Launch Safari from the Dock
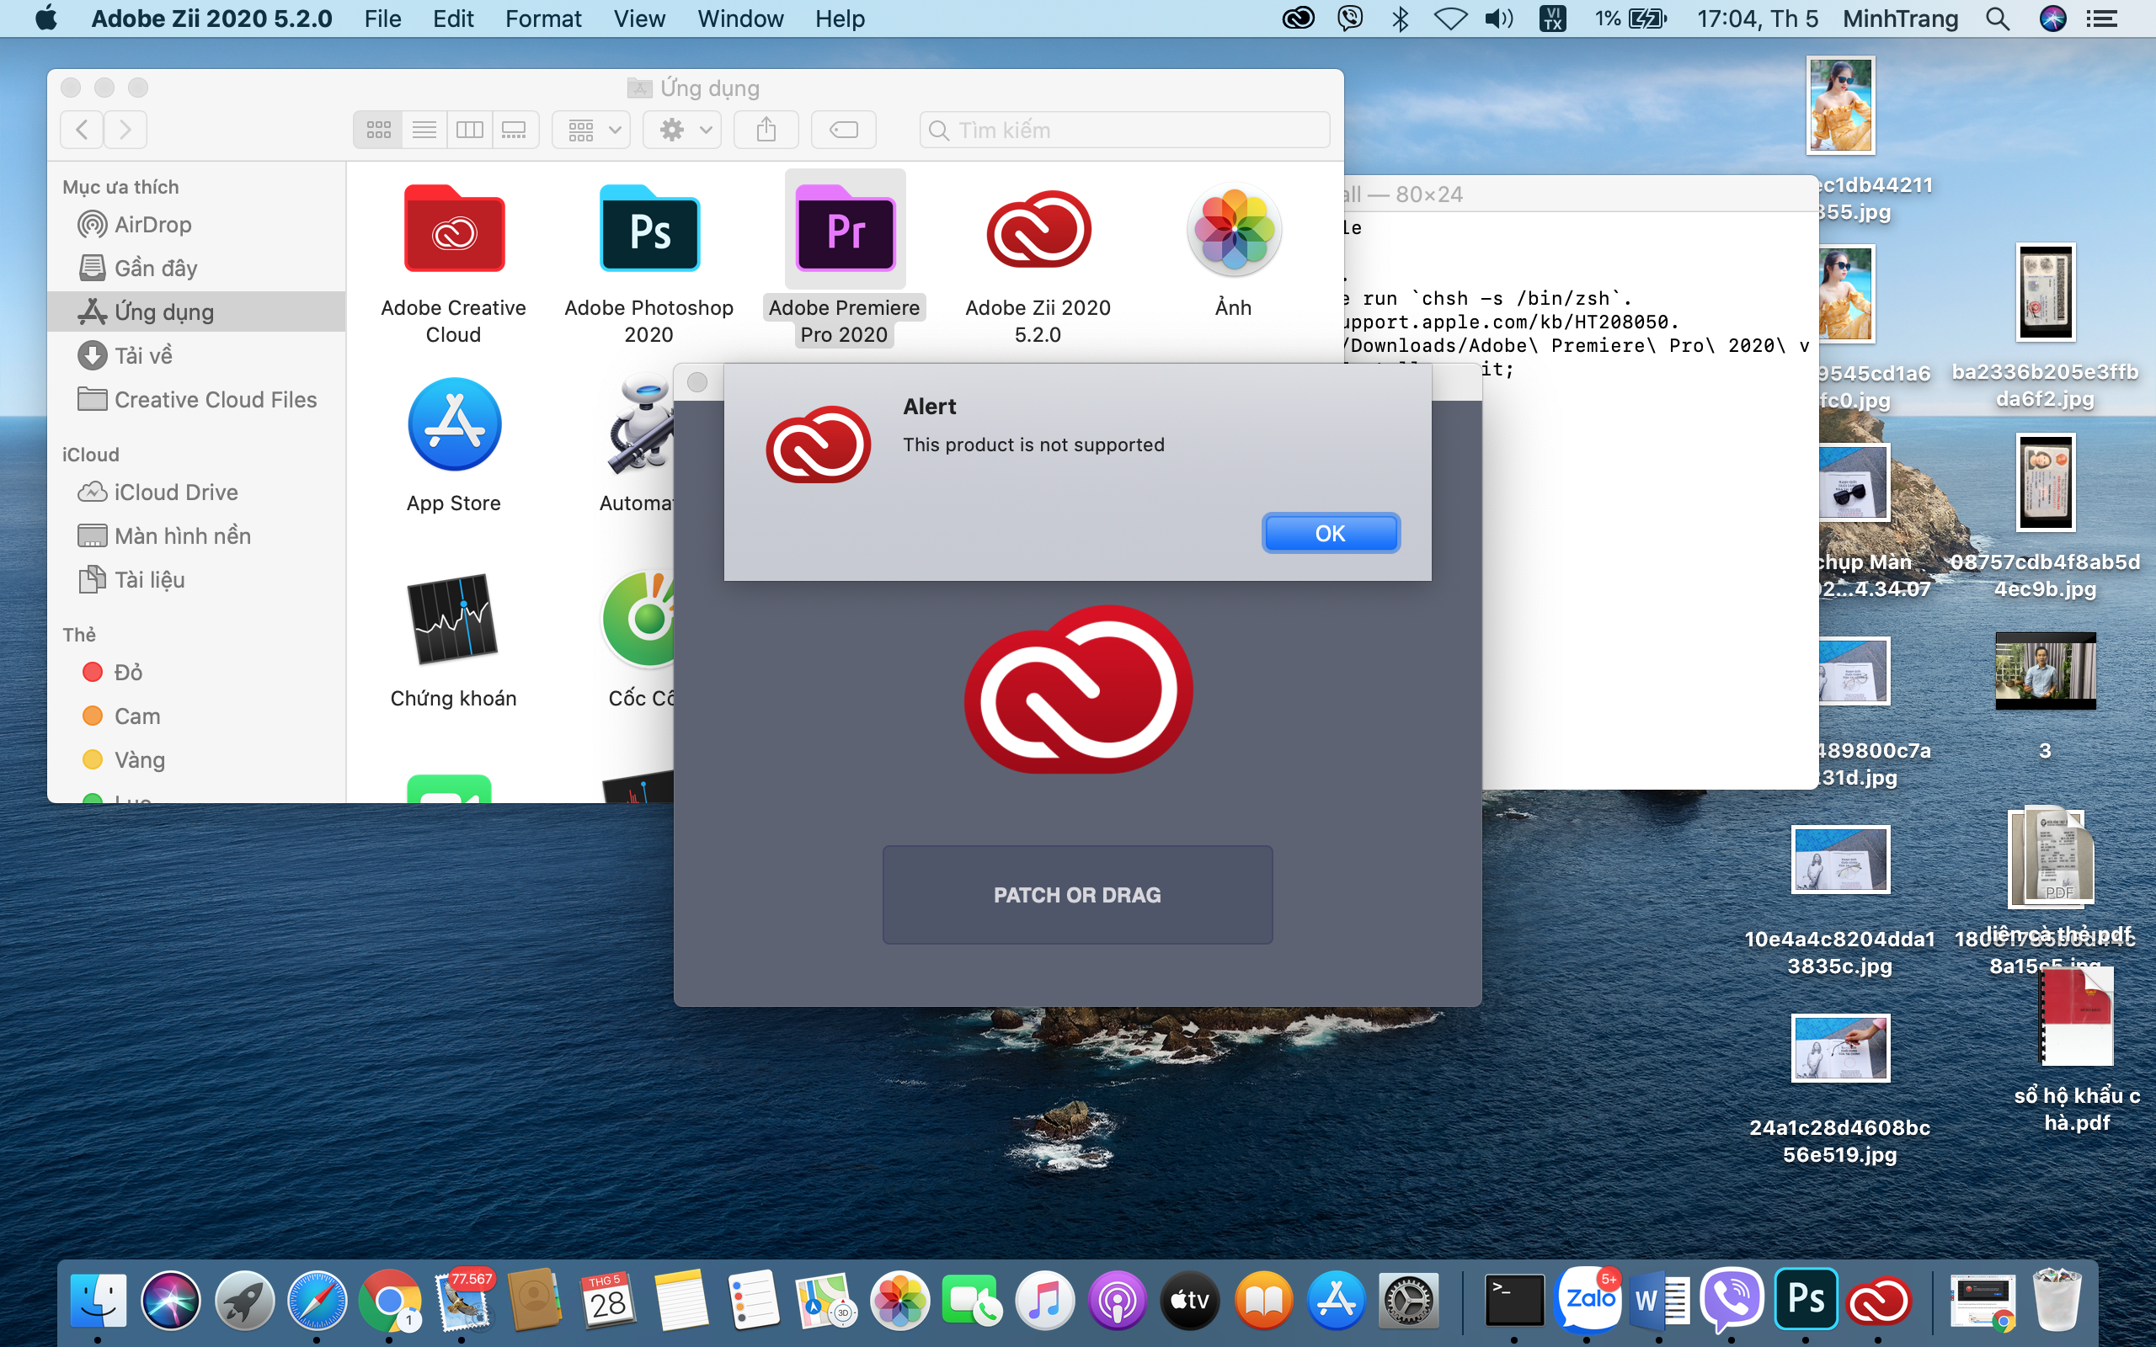This screenshot has width=2156, height=1347. 317,1301
